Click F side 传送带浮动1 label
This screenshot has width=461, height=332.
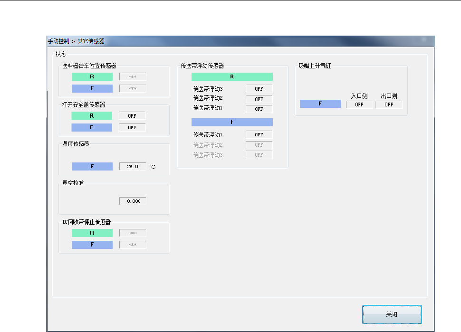pyautogui.click(x=208, y=135)
